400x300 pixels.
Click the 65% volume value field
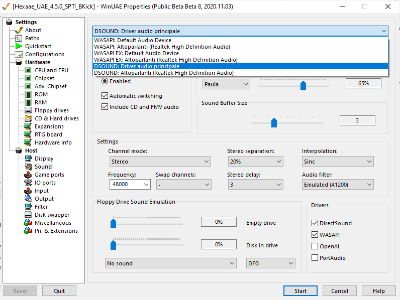tap(363, 84)
